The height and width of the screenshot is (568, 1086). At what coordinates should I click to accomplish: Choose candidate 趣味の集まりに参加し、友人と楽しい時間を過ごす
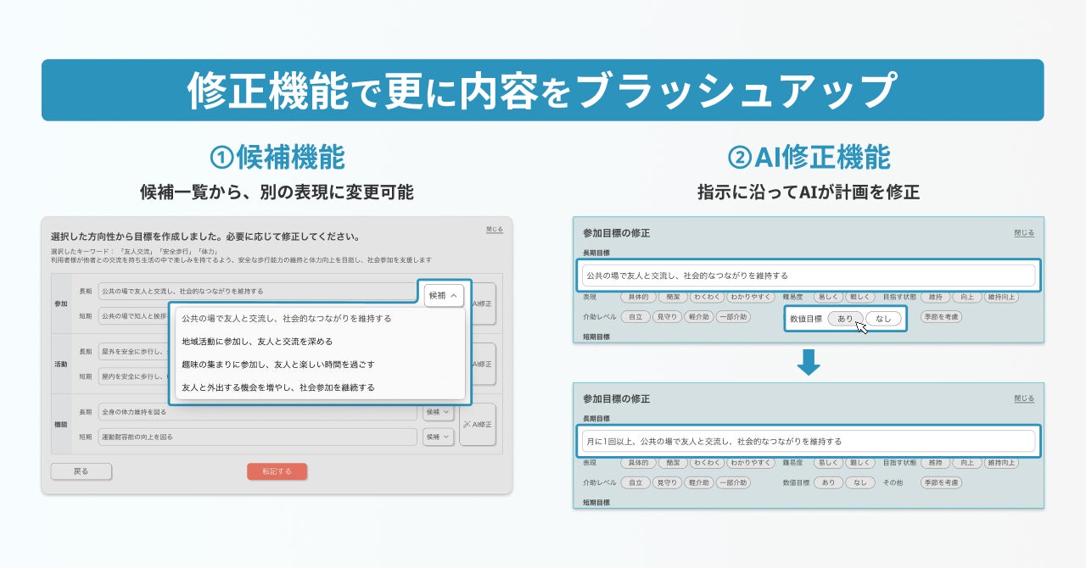(320, 365)
